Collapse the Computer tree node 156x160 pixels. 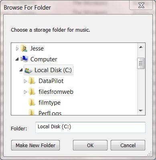[x=17, y=59]
